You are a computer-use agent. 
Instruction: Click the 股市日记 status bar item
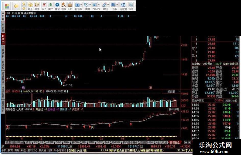(32, 150)
